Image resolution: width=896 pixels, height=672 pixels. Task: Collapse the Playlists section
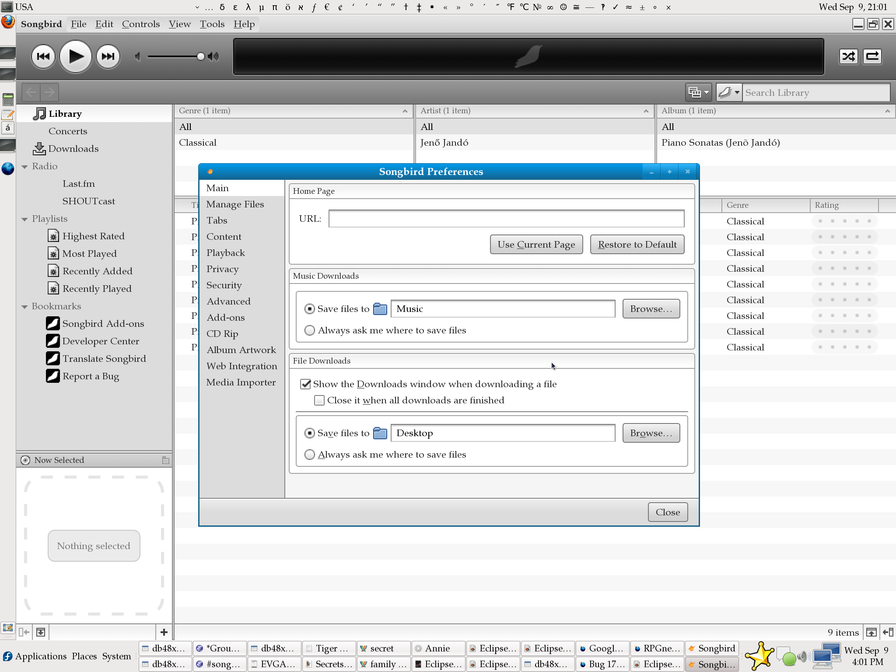[x=24, y=219]
